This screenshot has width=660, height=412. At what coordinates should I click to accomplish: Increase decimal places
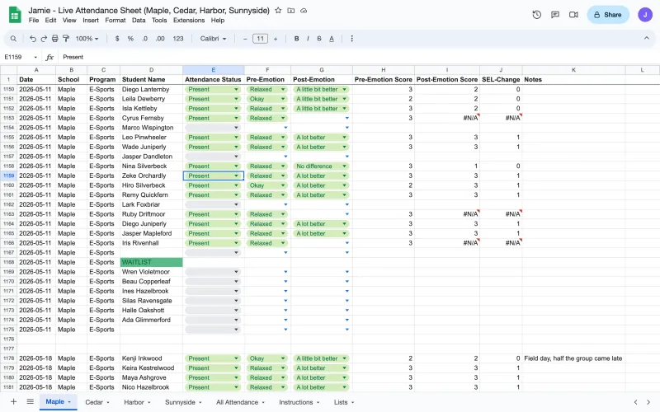160,39
